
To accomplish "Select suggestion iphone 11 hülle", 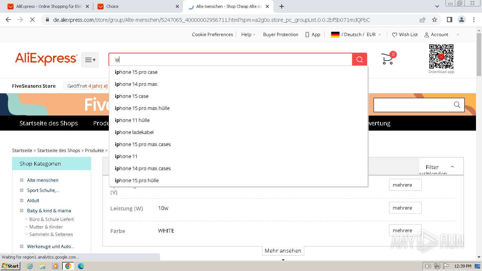I will [x=238, y=120].
